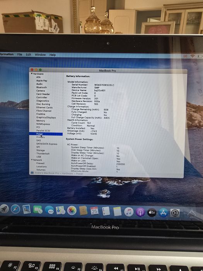Open the Edit menu
Image resolution: width=203 pixels, height=271 pixels.
[29, 55]
